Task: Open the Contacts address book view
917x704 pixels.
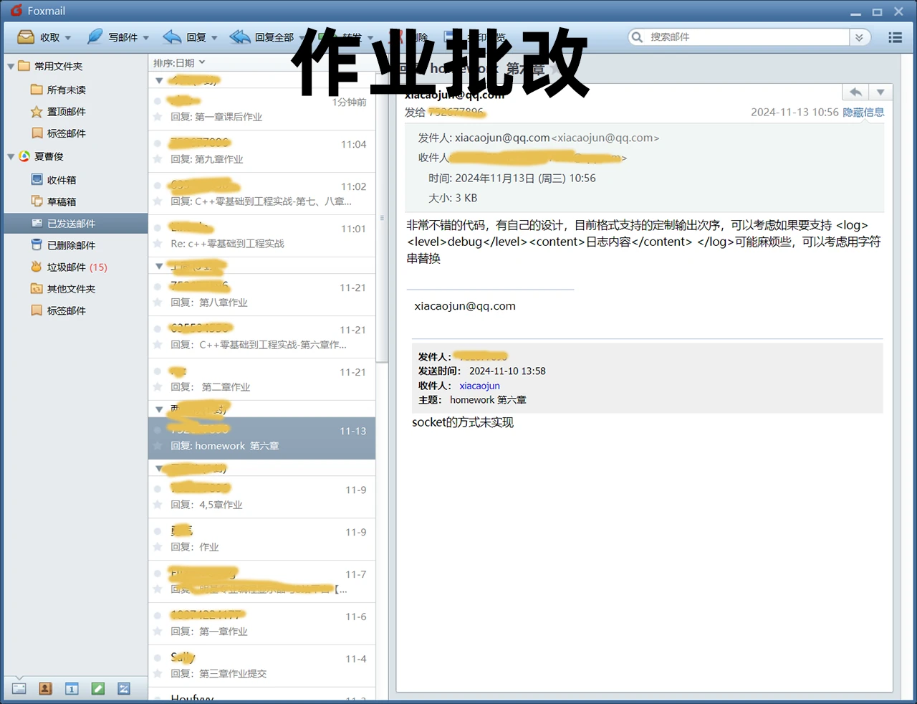Action: click(45, 689)
